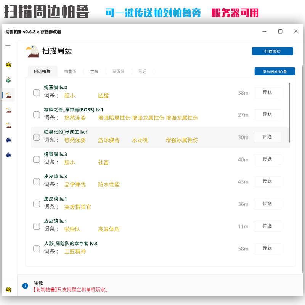This screenshot has width=305, height=305.
Task: Open the hamburger menu in the sidebar
Action: [8, 47]
